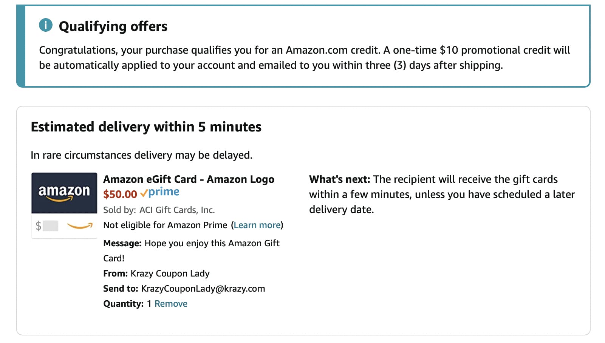The width and height of the screenshot is (605, 343).
Task: Click the Estimated delivery within 5 minutes heading
Action: [x=146, y=127]
